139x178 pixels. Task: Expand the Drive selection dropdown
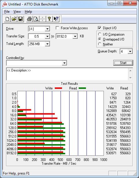tap(47, 29)
